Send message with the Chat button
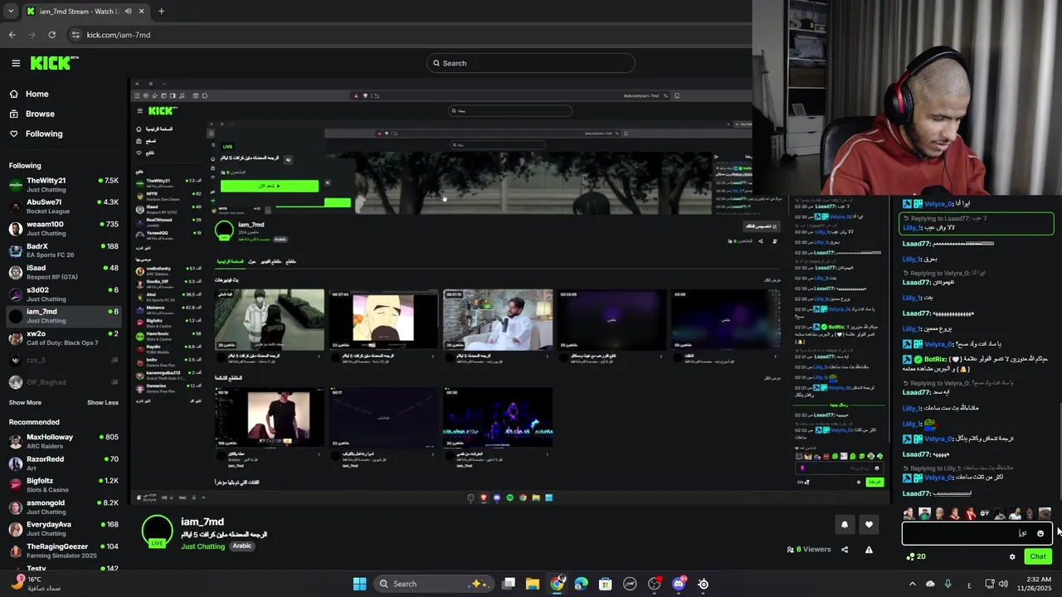The width and height of the screenshot is (1062, 597). (x=1038, y=556)
